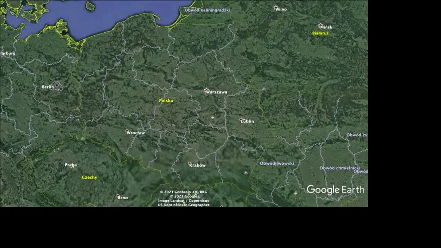The image size is (441, 248).
Task: Click the Berlin city marker icon
Action: pyautogui.click(x=57, y=85)
